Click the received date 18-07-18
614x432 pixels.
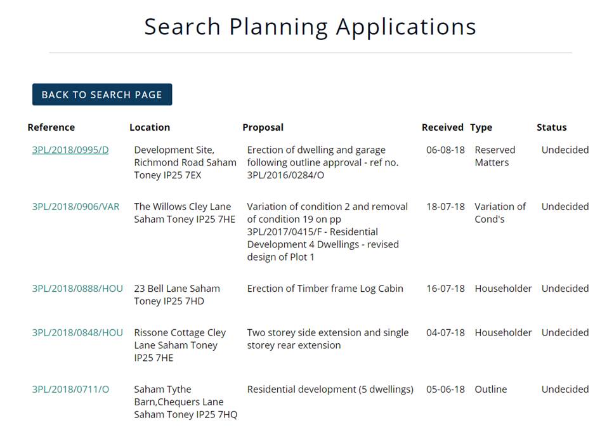tap(446, 207)
